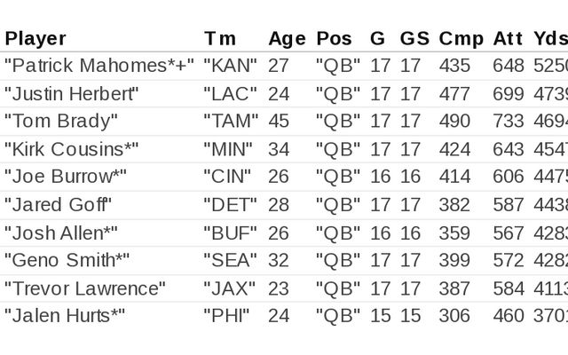
Task: Click the GS column header
Action: click(x=414, y=39)
